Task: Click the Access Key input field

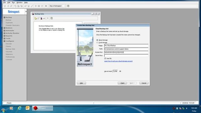Action: coord(126,52)
